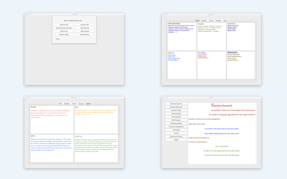Click inside the PLAN text area
This screenshot has height=179, width=287.
52,120
